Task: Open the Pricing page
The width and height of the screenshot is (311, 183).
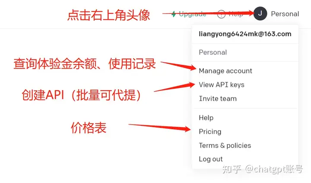Action: (210, 132)
